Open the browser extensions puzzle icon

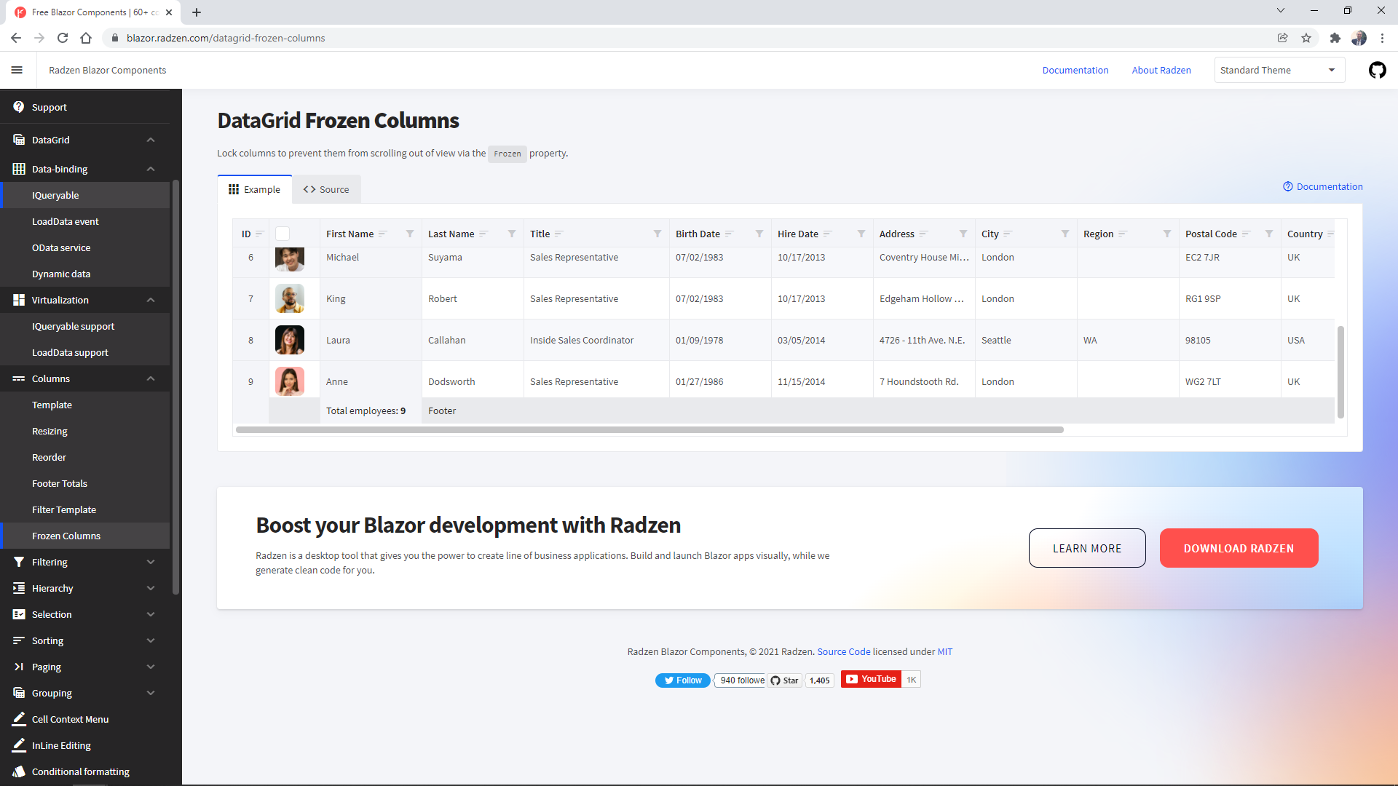[x=1335, y=38]
